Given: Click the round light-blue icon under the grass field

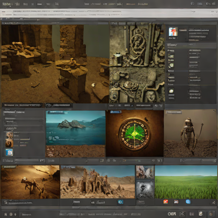Looking at the screenshot, I should (188, 201).
